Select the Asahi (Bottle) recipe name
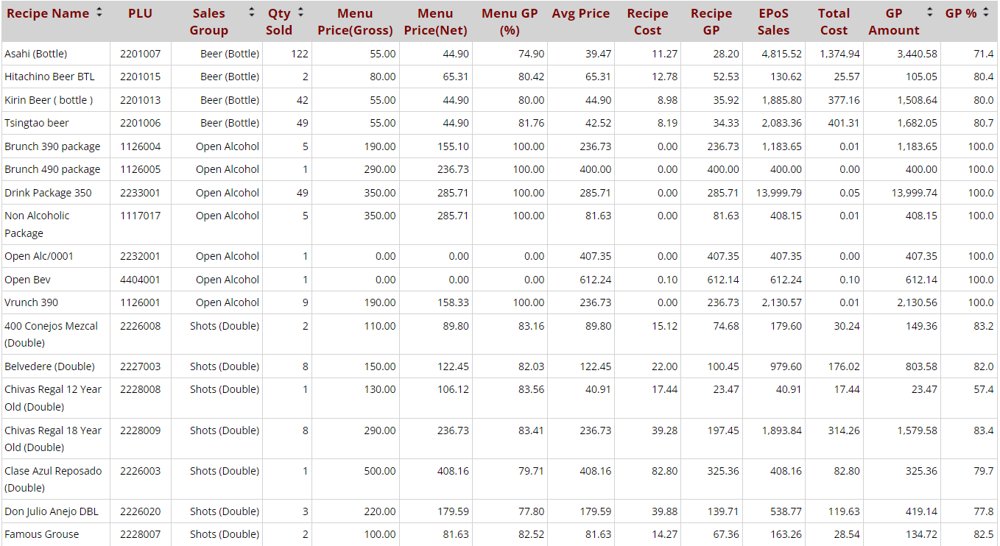Image resolution: width=1000 pixels, height=546 pixels. [35, 54]
